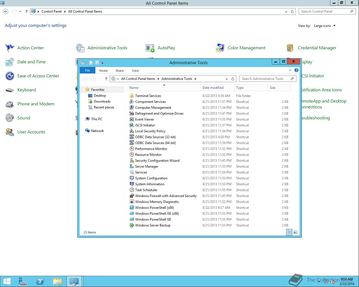This screenshot has height=287, width=359.
Task: Select the Performance Monitor icon
Action: pyautogui.click(x=132, y=149)
